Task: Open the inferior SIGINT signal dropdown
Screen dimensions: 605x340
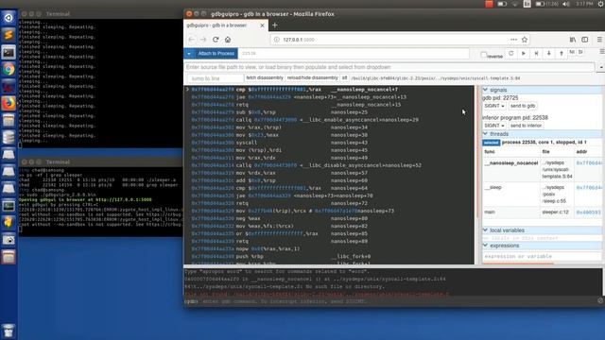Action: tap(493, 126)
